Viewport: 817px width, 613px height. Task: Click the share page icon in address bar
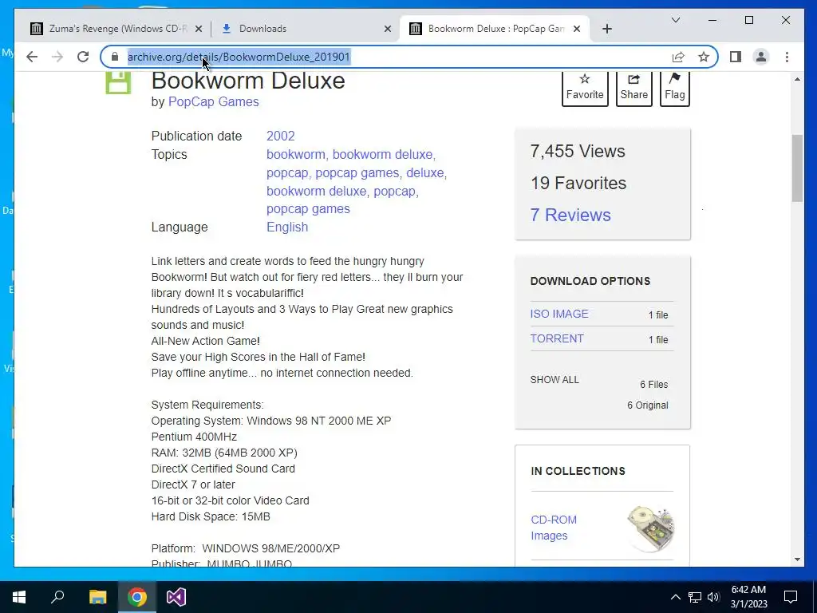[678, 57]
